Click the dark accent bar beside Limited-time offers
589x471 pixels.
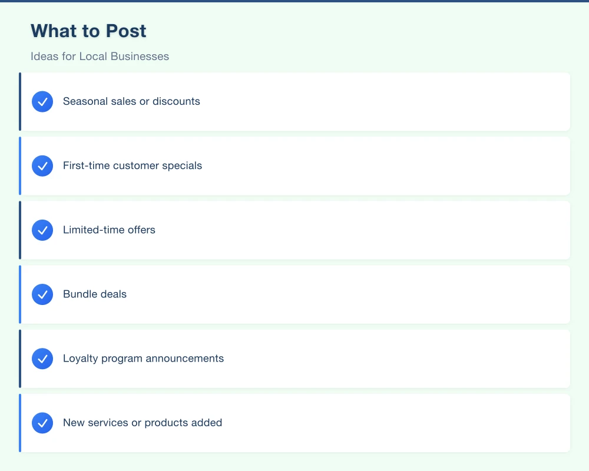pyautogui.click(x=21, y=230)
